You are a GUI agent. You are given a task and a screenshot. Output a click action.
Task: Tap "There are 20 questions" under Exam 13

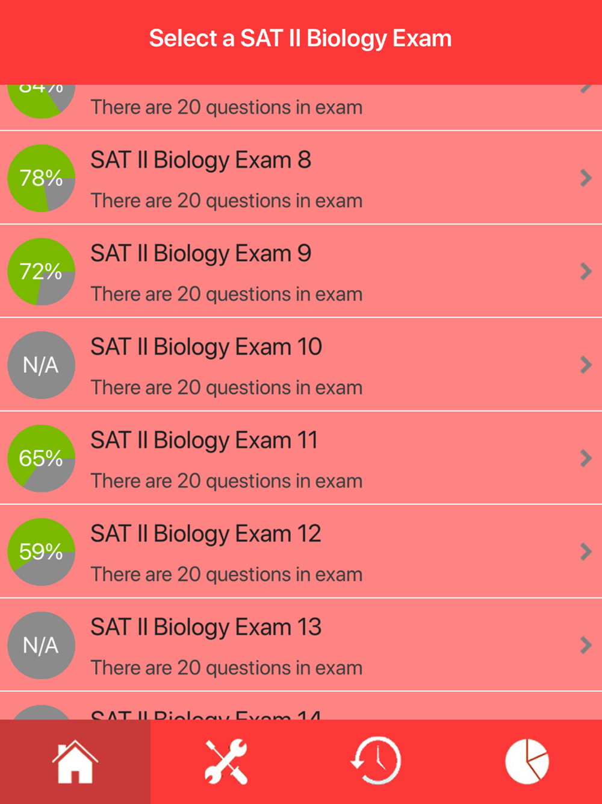[226, 668]
